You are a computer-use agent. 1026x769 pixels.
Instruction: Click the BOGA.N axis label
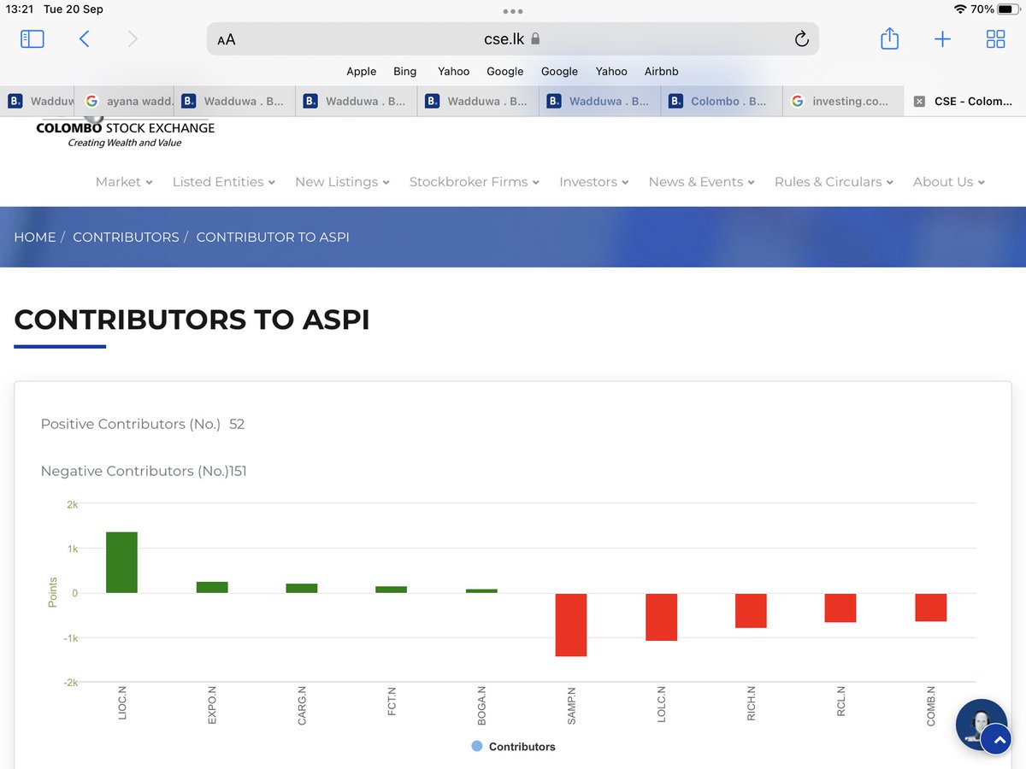point(481,705)
